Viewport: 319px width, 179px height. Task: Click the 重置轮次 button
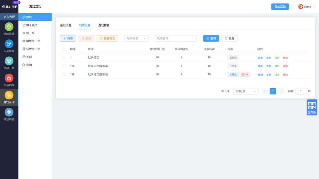pos(107,38)
